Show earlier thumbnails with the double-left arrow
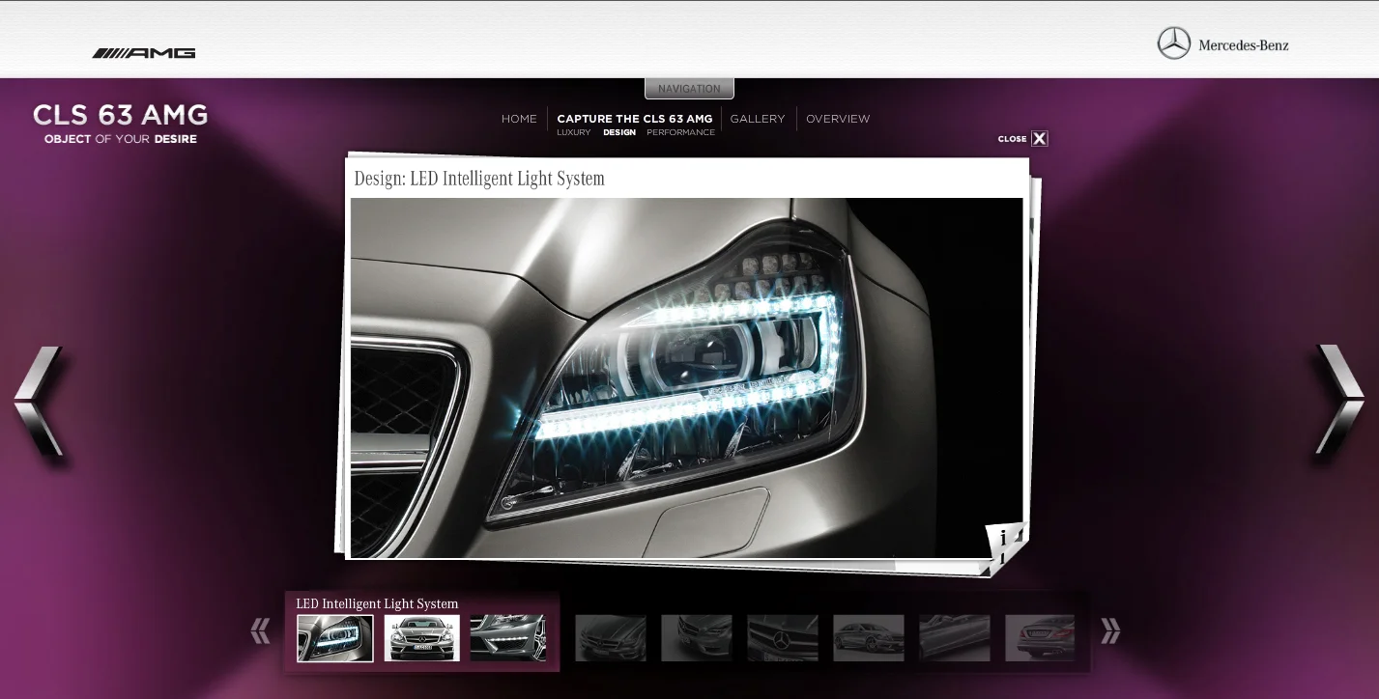 point(260,631)
